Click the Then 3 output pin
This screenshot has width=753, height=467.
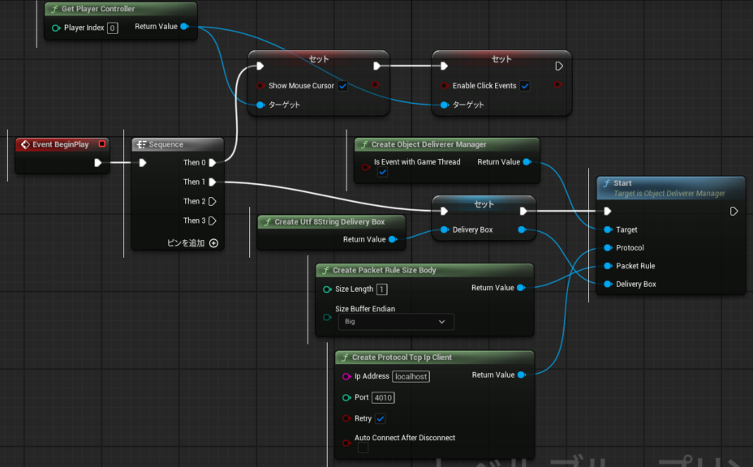click(x=213, y=221)
